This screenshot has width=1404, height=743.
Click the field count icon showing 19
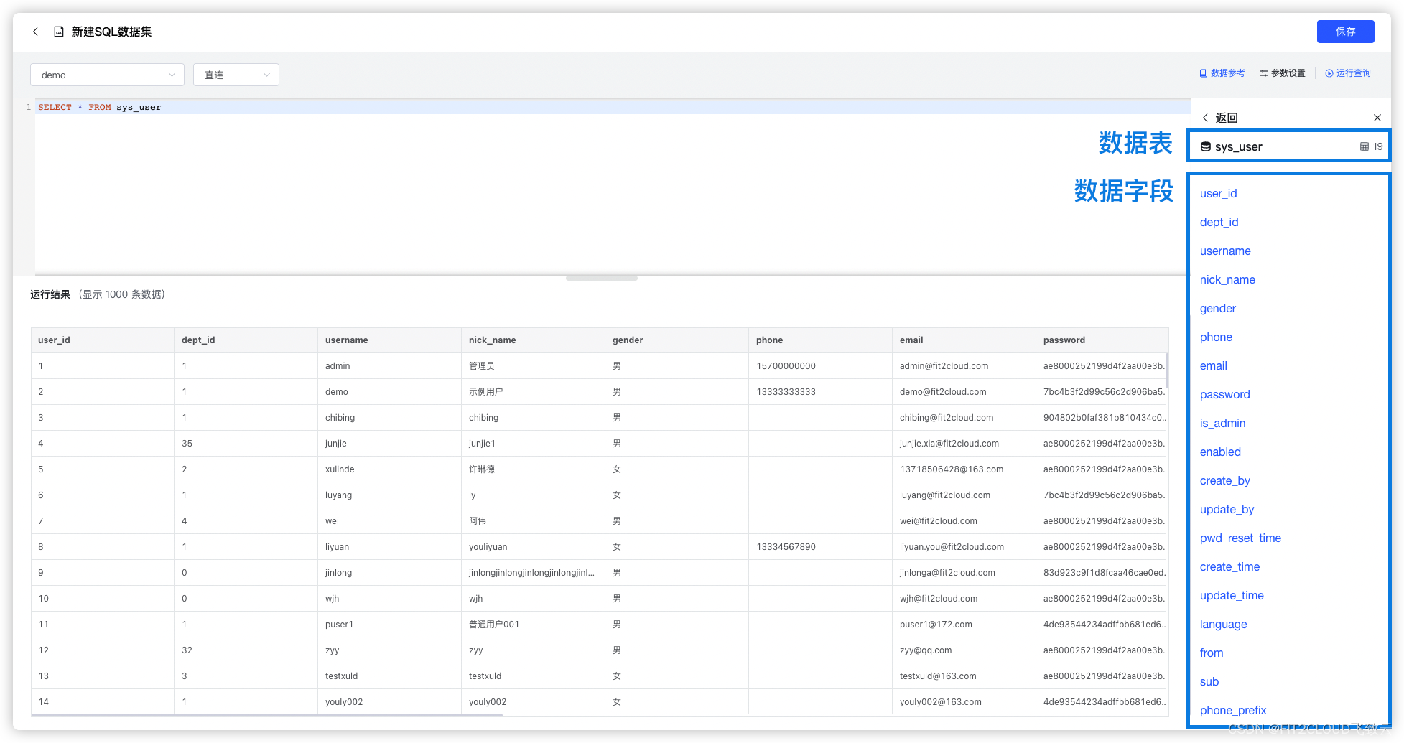click(1365, 146)
